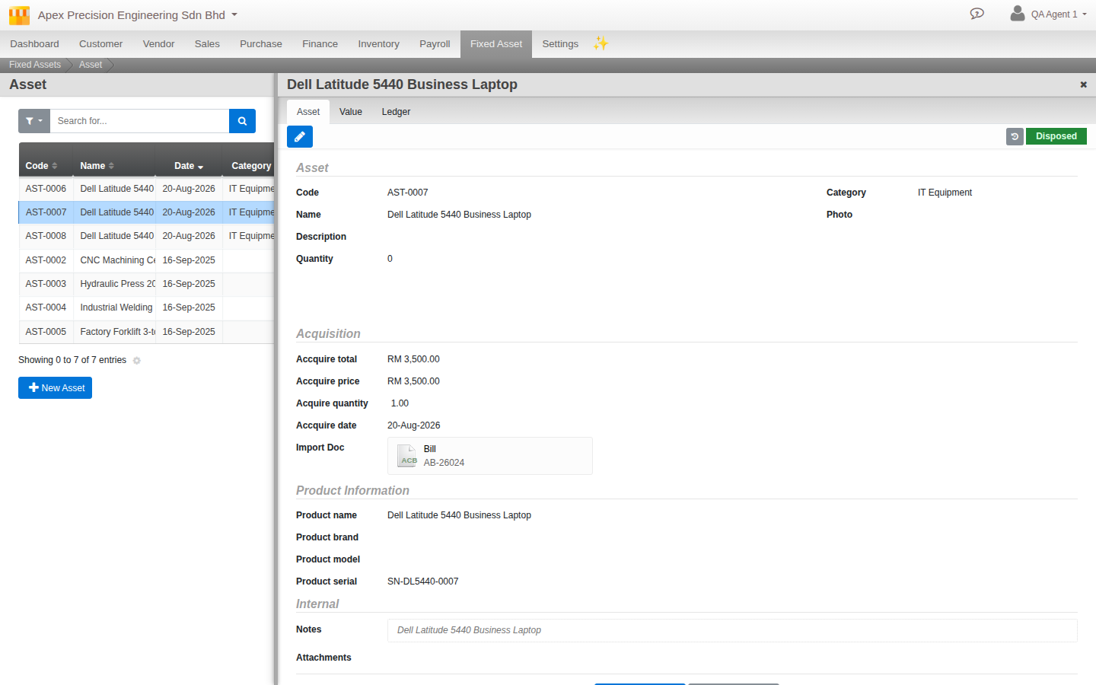Click the New Asset button
The image size is (1096, 685).
coord(55,388)
